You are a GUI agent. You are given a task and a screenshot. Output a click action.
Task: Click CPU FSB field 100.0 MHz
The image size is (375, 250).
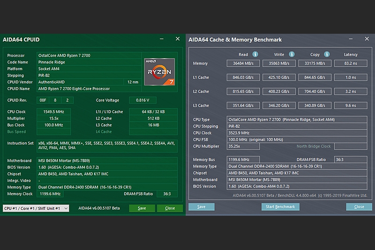coord(297,139)
